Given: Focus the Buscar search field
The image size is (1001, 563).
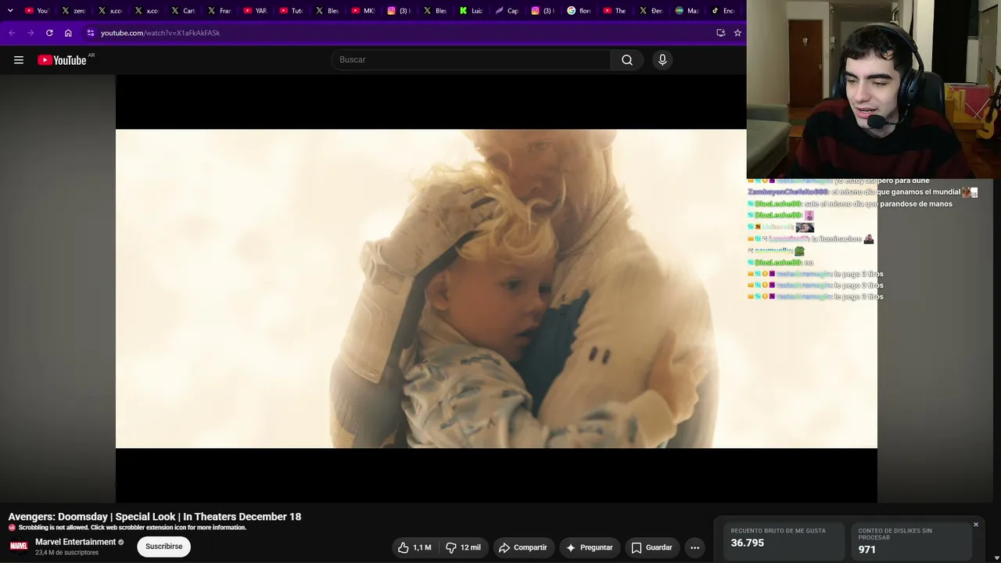Looking at the screenshot, I should 472,60.
